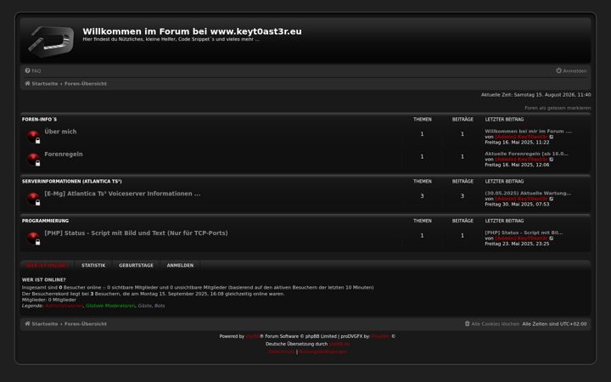Open the SERVERINFORMATIONEN (ATLANTICA TS³) category heading

point(71,182)
